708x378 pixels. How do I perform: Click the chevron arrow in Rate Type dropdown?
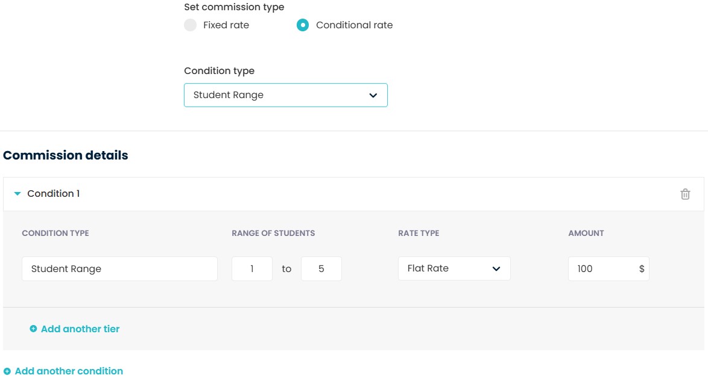click(x=496, y=268)
